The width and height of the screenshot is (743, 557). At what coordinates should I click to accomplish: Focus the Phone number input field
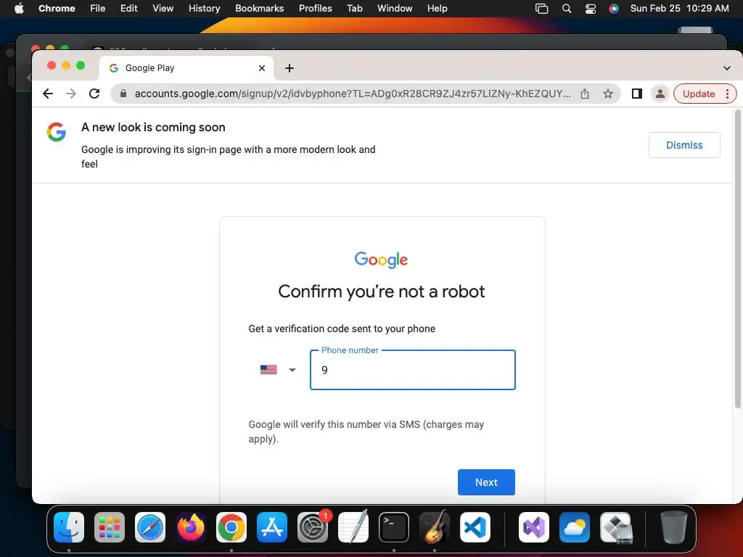pos(413,370)
